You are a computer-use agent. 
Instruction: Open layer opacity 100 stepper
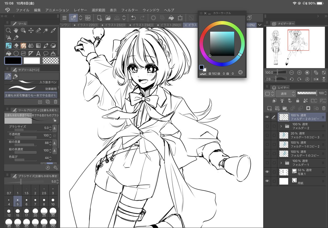(326, 93)
